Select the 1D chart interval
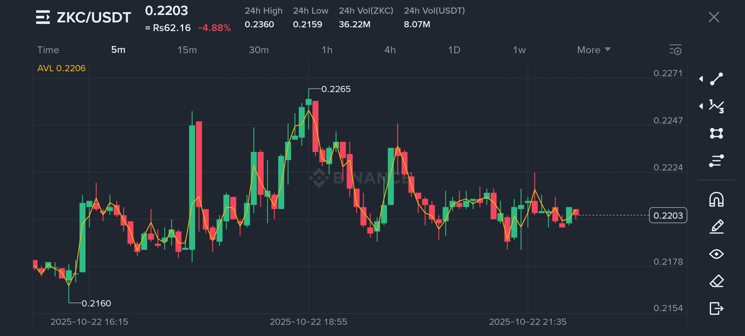The width and height of the screenshot is (745, 336). pos(454,50)
